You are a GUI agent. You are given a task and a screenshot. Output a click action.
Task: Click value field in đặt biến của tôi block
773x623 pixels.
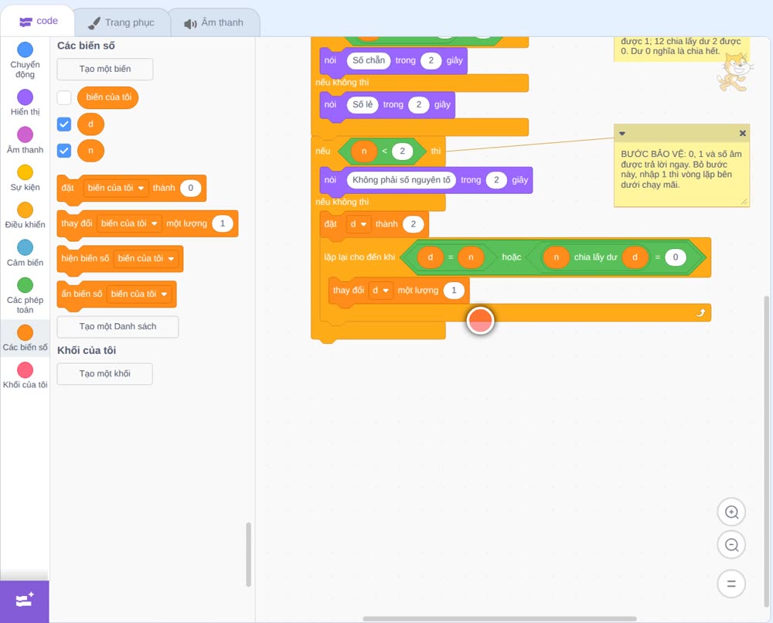pos(190,188)
